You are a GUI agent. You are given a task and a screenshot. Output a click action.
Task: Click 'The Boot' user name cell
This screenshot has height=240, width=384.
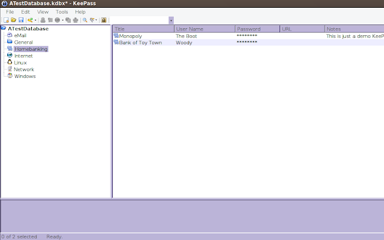187,36
